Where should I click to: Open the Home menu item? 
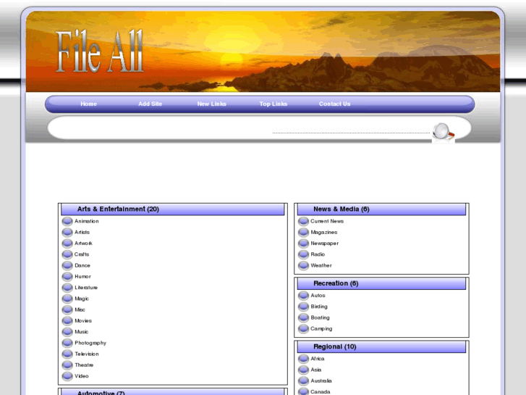(88, 104)
